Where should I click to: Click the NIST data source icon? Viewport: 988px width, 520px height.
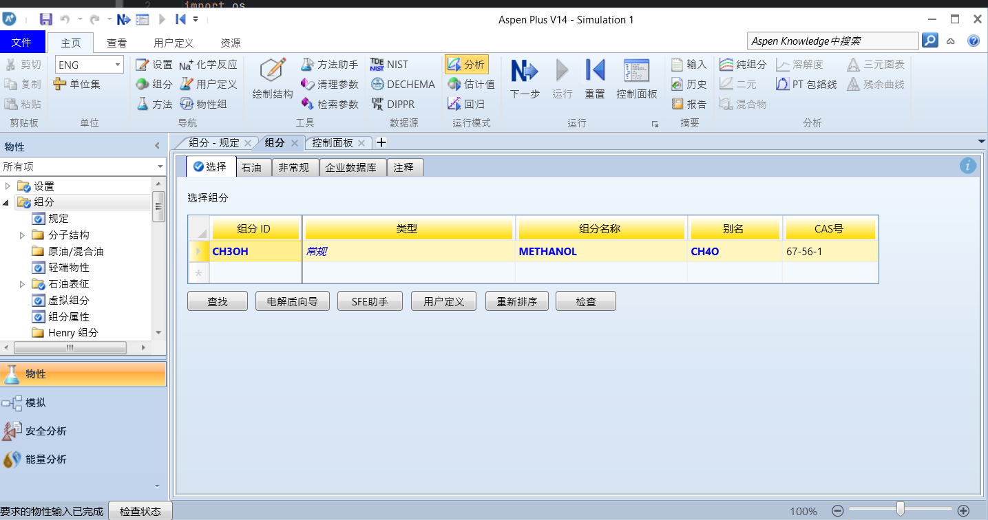point(377,65)
